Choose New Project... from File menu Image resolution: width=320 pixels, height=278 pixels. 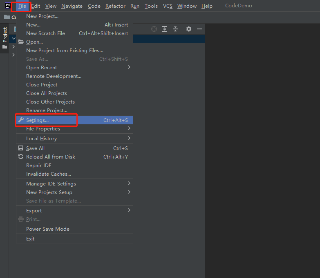tap(74, 16)
